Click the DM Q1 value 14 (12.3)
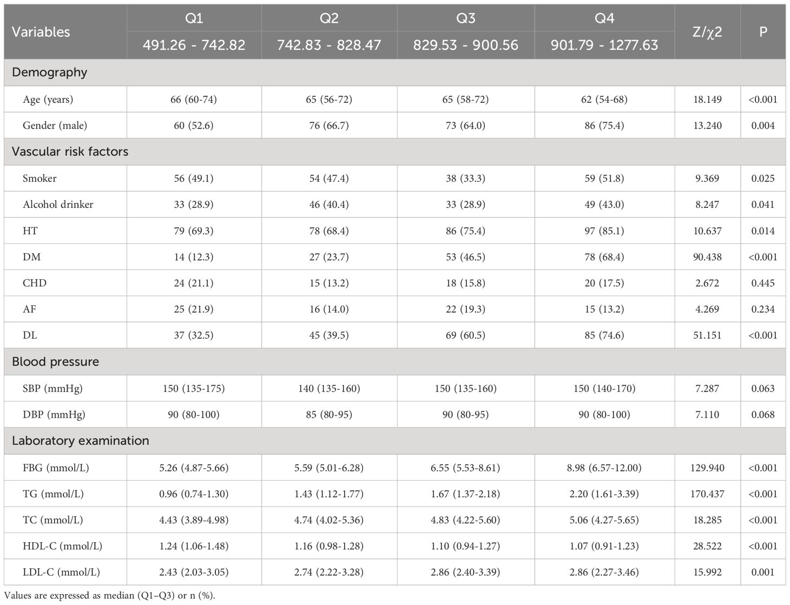Viewport: 790px width, 605px height. [194, 257]
